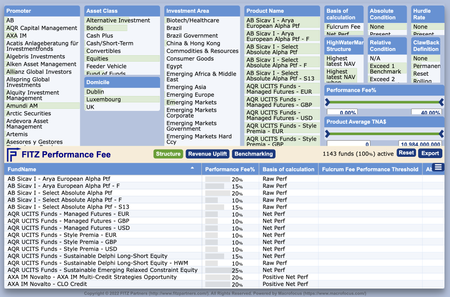This screenshot has width=450, height=297.
Task: Click the green Performance Fee% slider track
Action: (x=384, y=102)
